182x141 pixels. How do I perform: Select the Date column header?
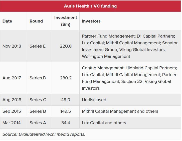pyautogui.click(x=7, y=21)
